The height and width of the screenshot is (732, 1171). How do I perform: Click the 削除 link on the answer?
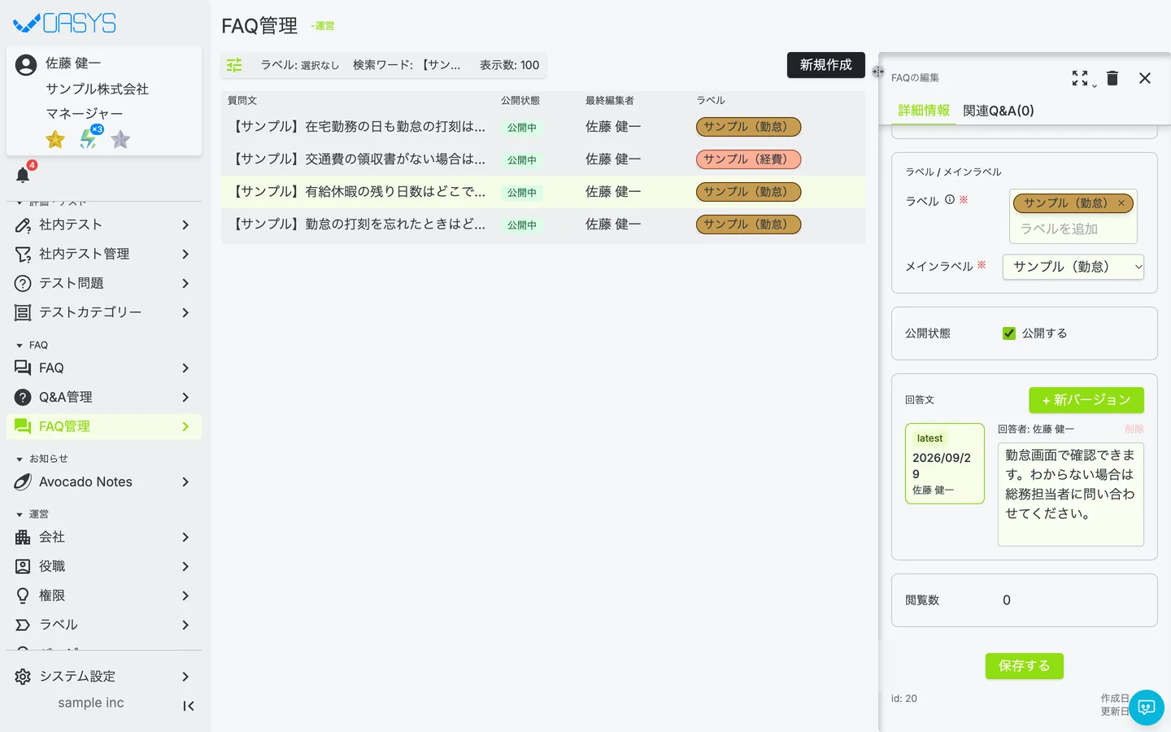tap(1134, 429)
